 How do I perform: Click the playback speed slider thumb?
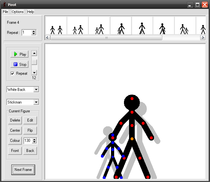pos(34,62)
